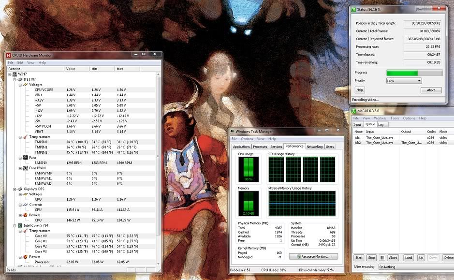Open the Priority dropdown set to LOW
Image resolution: width=454 pixels, height=280 pixels.
pyautogui.click(x=404, y=81)
